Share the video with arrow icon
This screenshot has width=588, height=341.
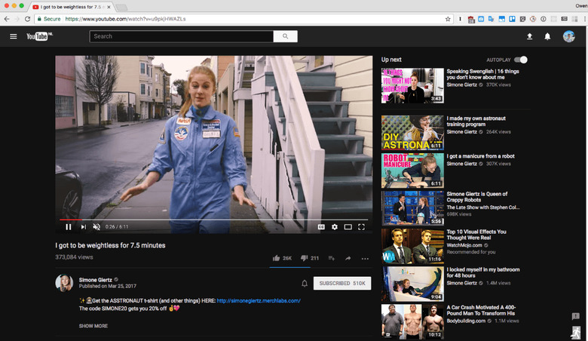point(348,258)
